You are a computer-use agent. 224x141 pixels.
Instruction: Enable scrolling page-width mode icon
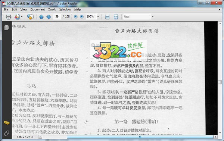click(x=107, y=17)
